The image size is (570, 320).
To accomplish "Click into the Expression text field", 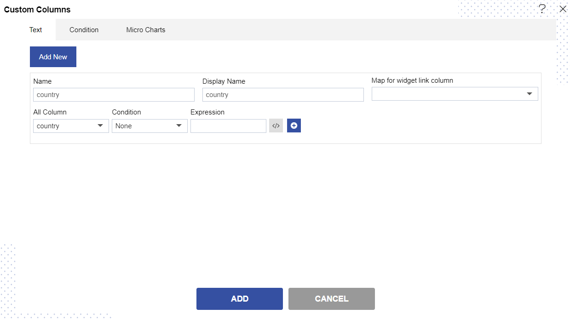I will click(x=228, y=126).
